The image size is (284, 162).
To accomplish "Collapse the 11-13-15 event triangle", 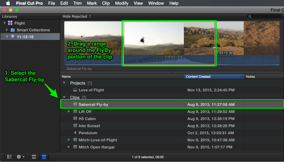I will coord(7,37).
